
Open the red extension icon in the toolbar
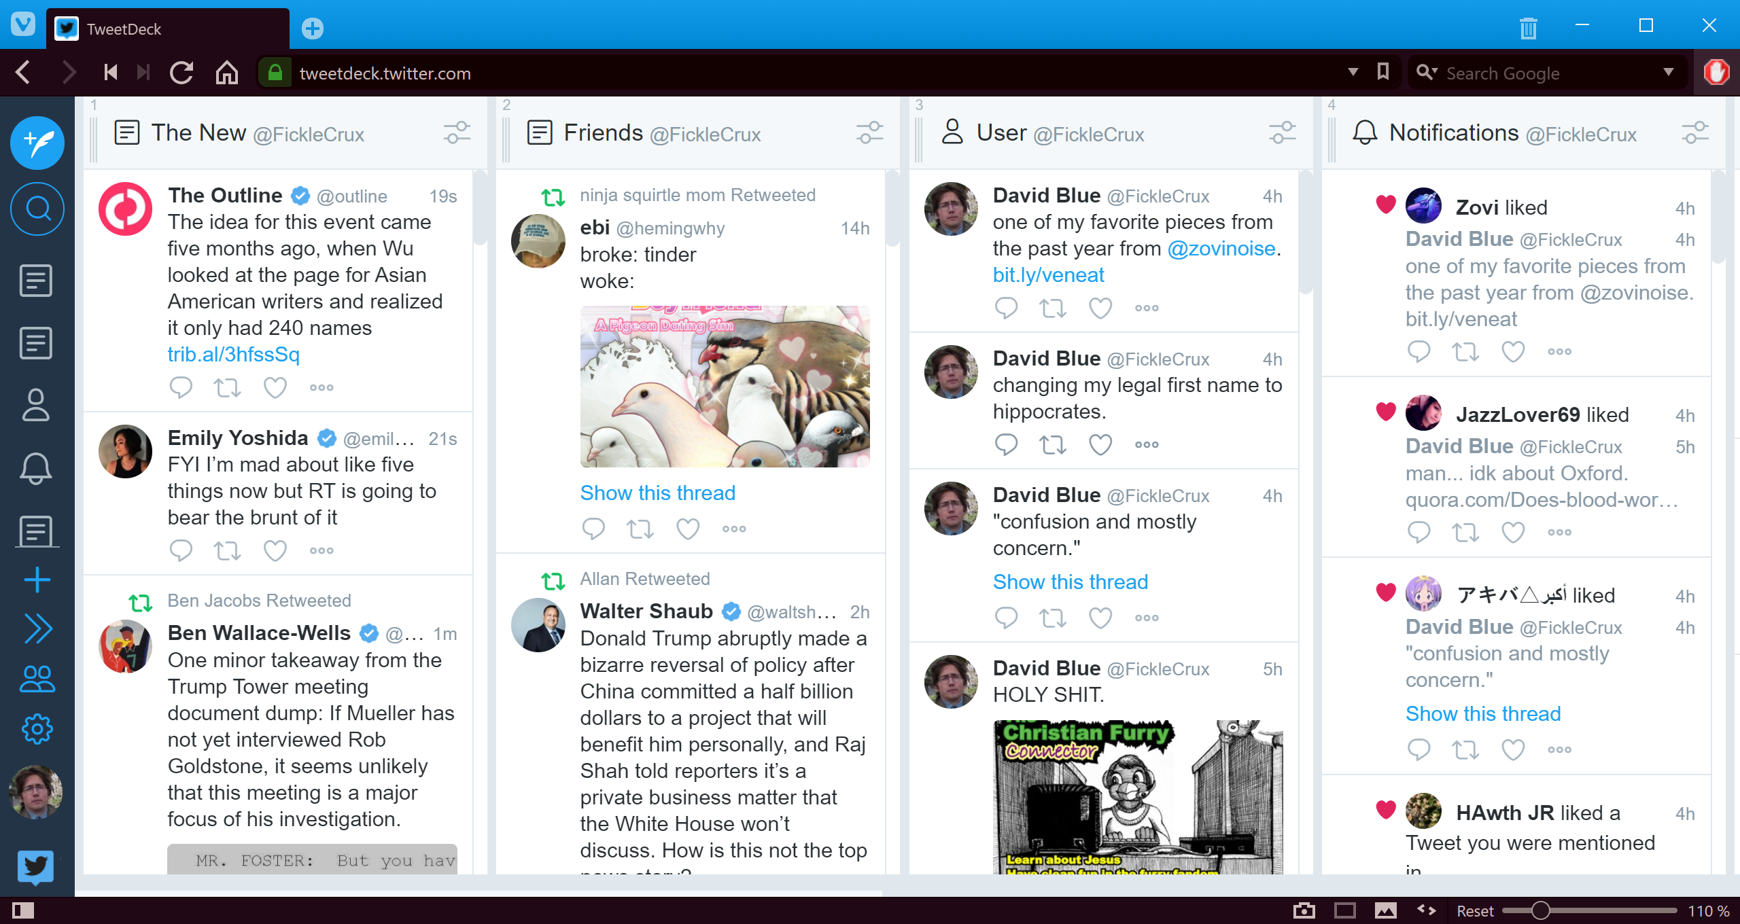(1716, 72)
